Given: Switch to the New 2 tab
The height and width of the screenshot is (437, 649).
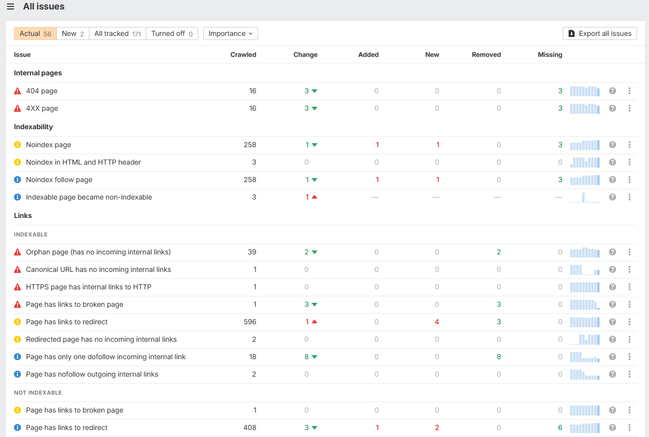Looking at the screenshot, I should click(x=73, y=33).
